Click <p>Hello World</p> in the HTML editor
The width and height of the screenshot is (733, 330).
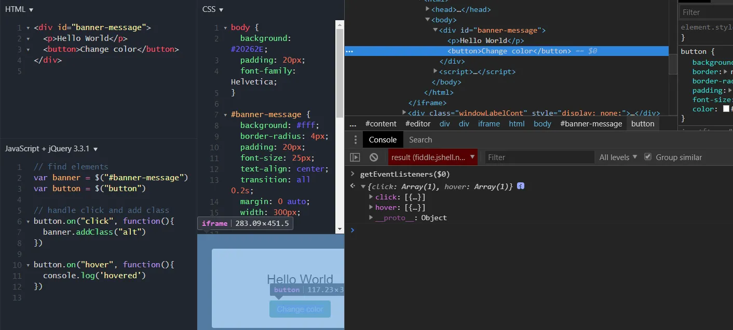(85, 38)
